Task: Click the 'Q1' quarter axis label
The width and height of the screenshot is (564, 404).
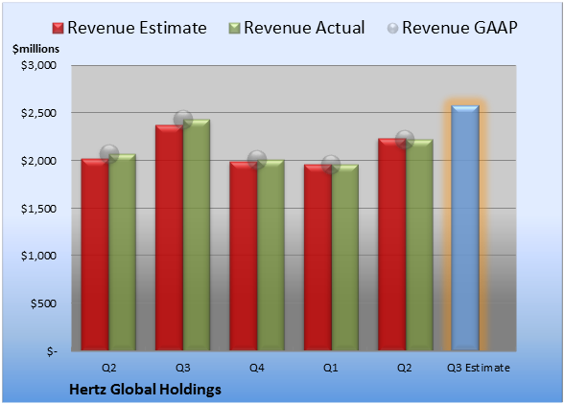Action: click(331, 368)
